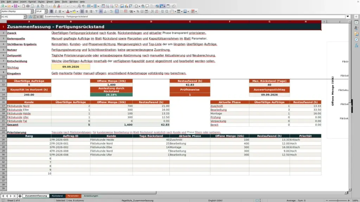Viewport: 360px width, 202px height.
Task: Click the yellow Stichtag date cell 09.09.2026
Action: [71, 67]
